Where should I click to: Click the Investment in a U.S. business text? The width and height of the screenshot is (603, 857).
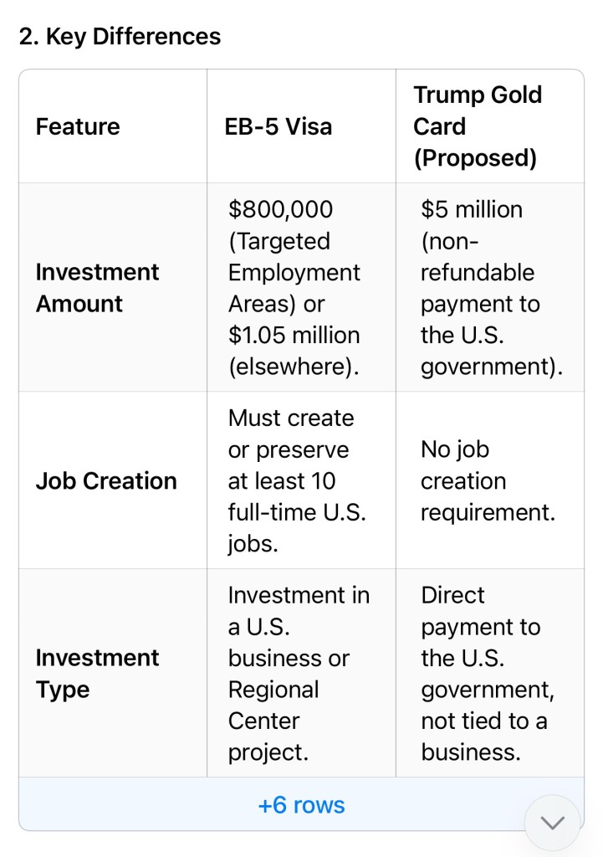click(x=299, y=627)
